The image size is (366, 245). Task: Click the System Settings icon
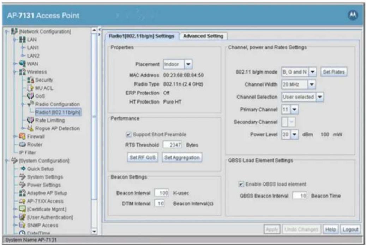click(x=22, y=176)
